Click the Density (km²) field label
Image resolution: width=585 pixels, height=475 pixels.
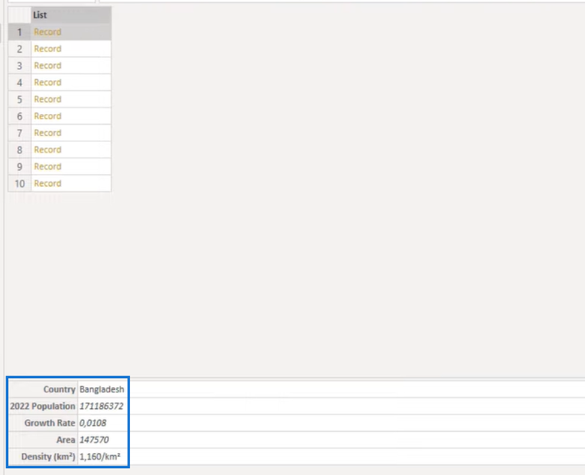pyautogui.click(x=49, y=456)
